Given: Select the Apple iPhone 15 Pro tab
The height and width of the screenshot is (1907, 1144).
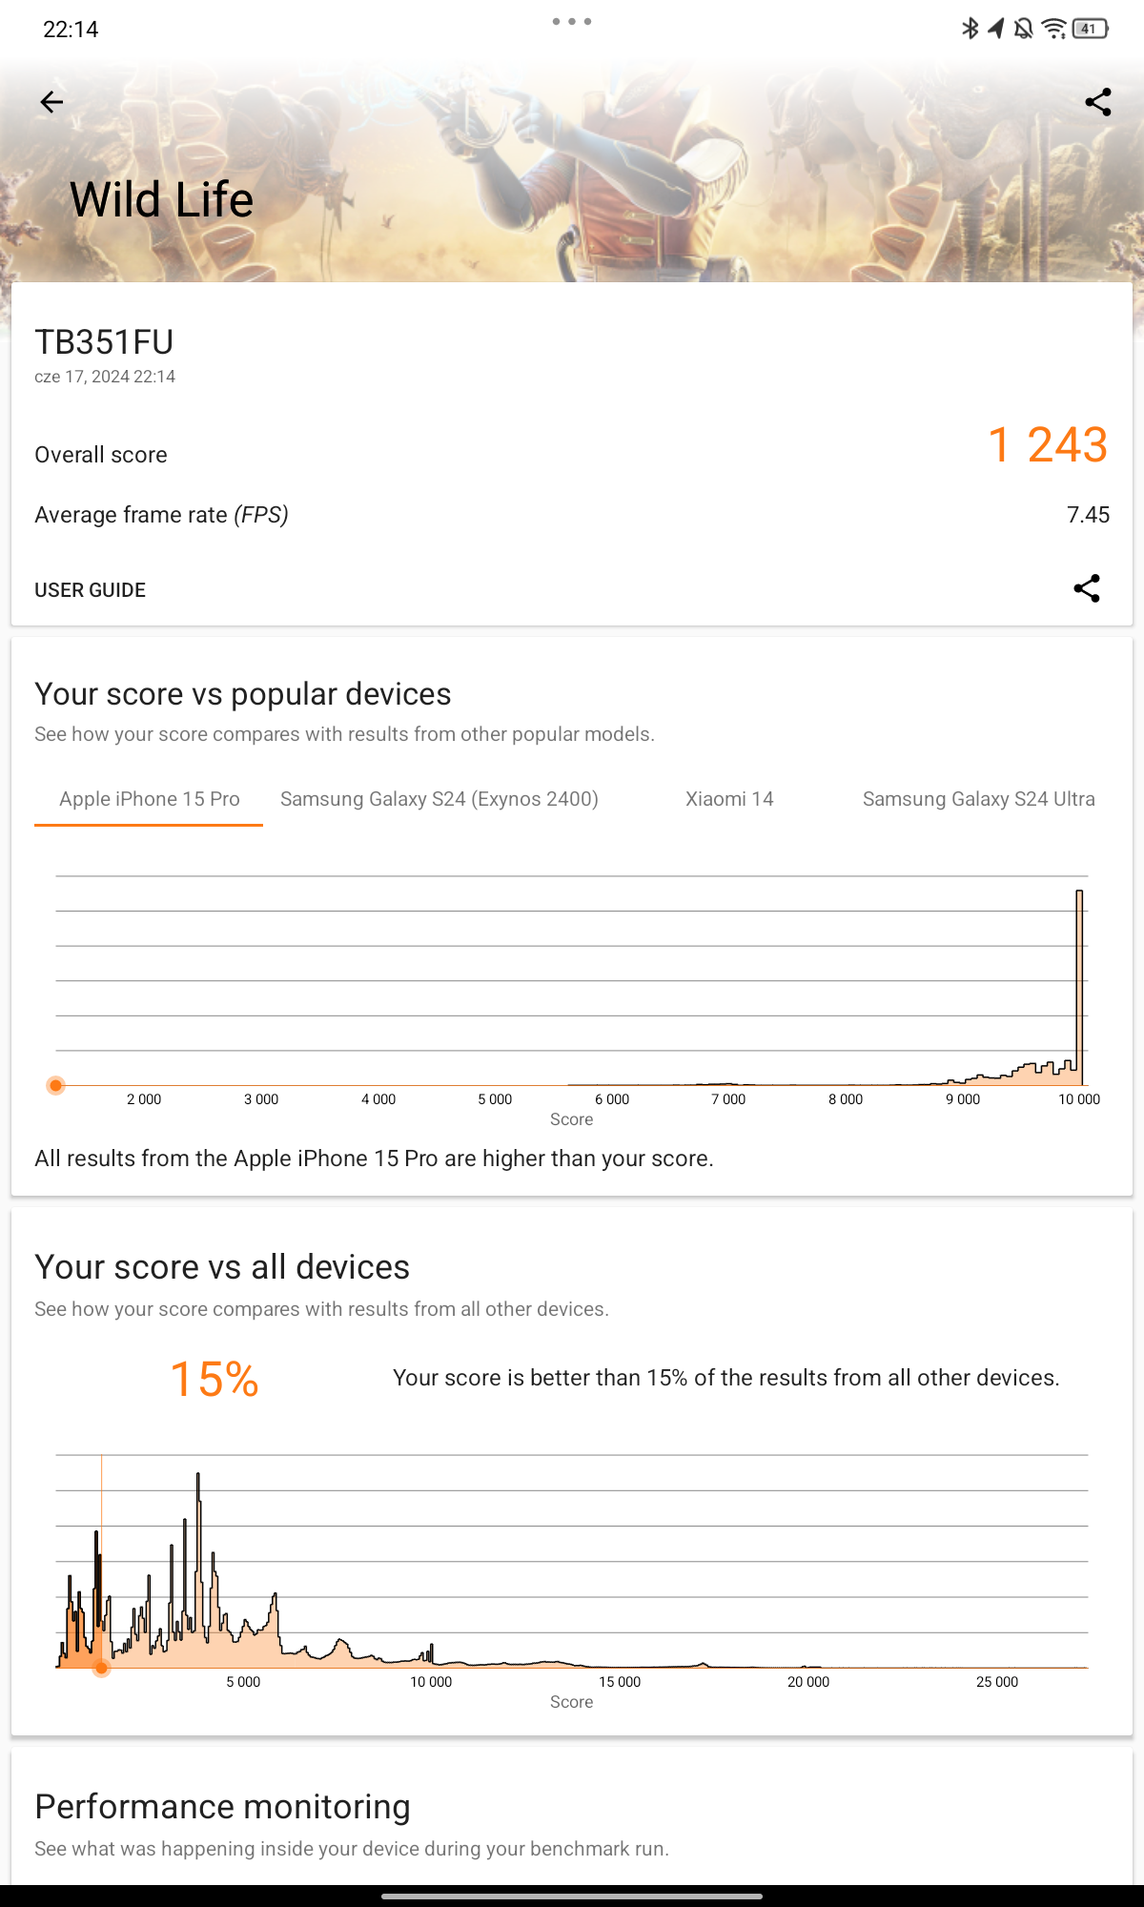Looking at the screenshot, I should 149,799.
